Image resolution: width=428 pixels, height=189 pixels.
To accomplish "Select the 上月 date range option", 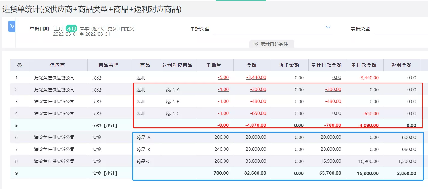I will point(59,29).
